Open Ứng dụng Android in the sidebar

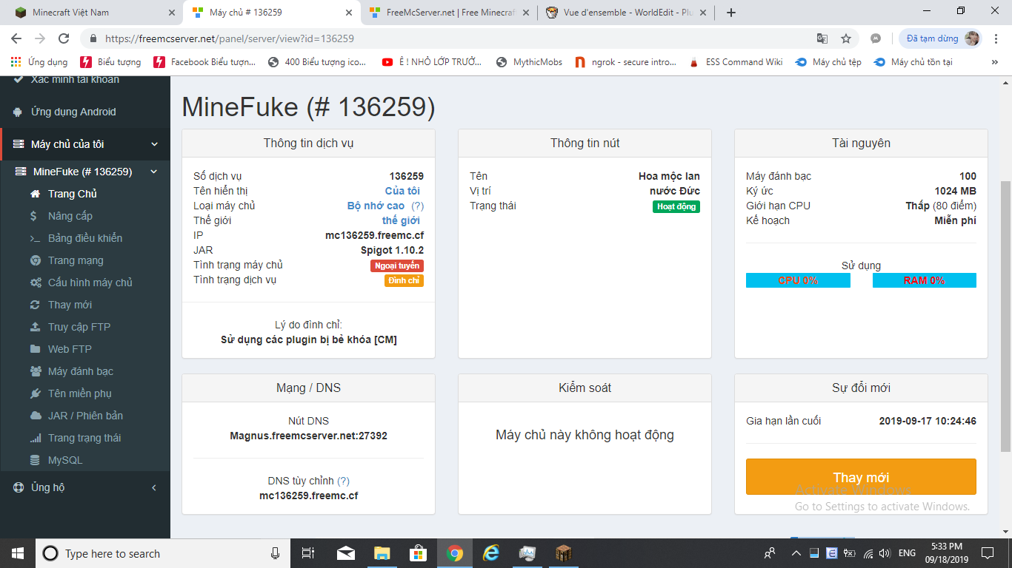pyautogui.click(x=85, y=112)
